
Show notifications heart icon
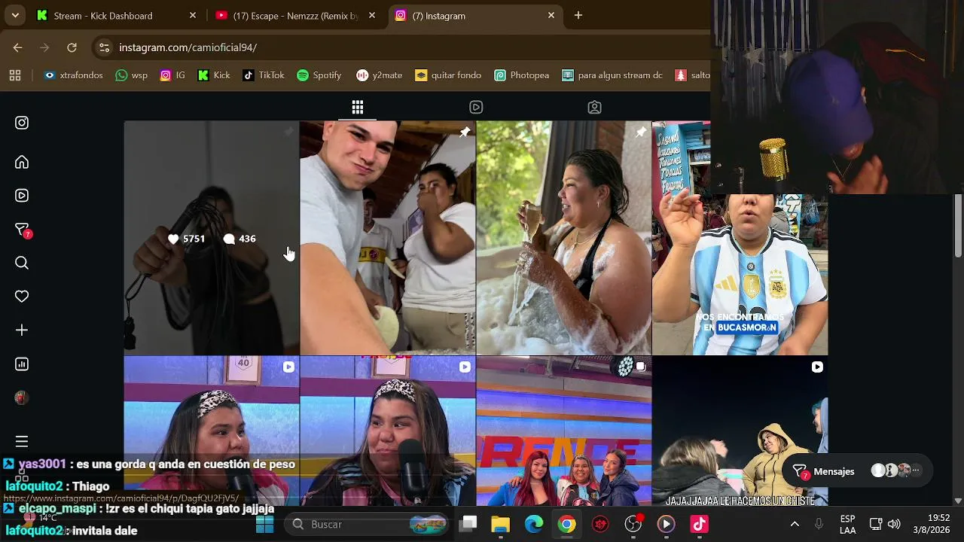click(22, 297)
